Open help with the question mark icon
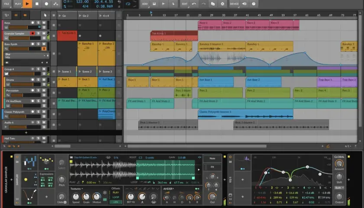The width and height of the screenshot is (364, 208). 253,4
